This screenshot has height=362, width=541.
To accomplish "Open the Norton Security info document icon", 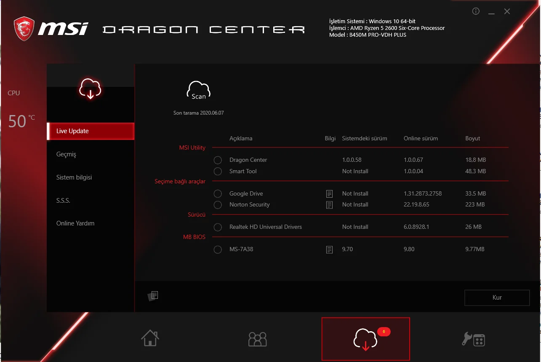I will (x=329, y=205).
